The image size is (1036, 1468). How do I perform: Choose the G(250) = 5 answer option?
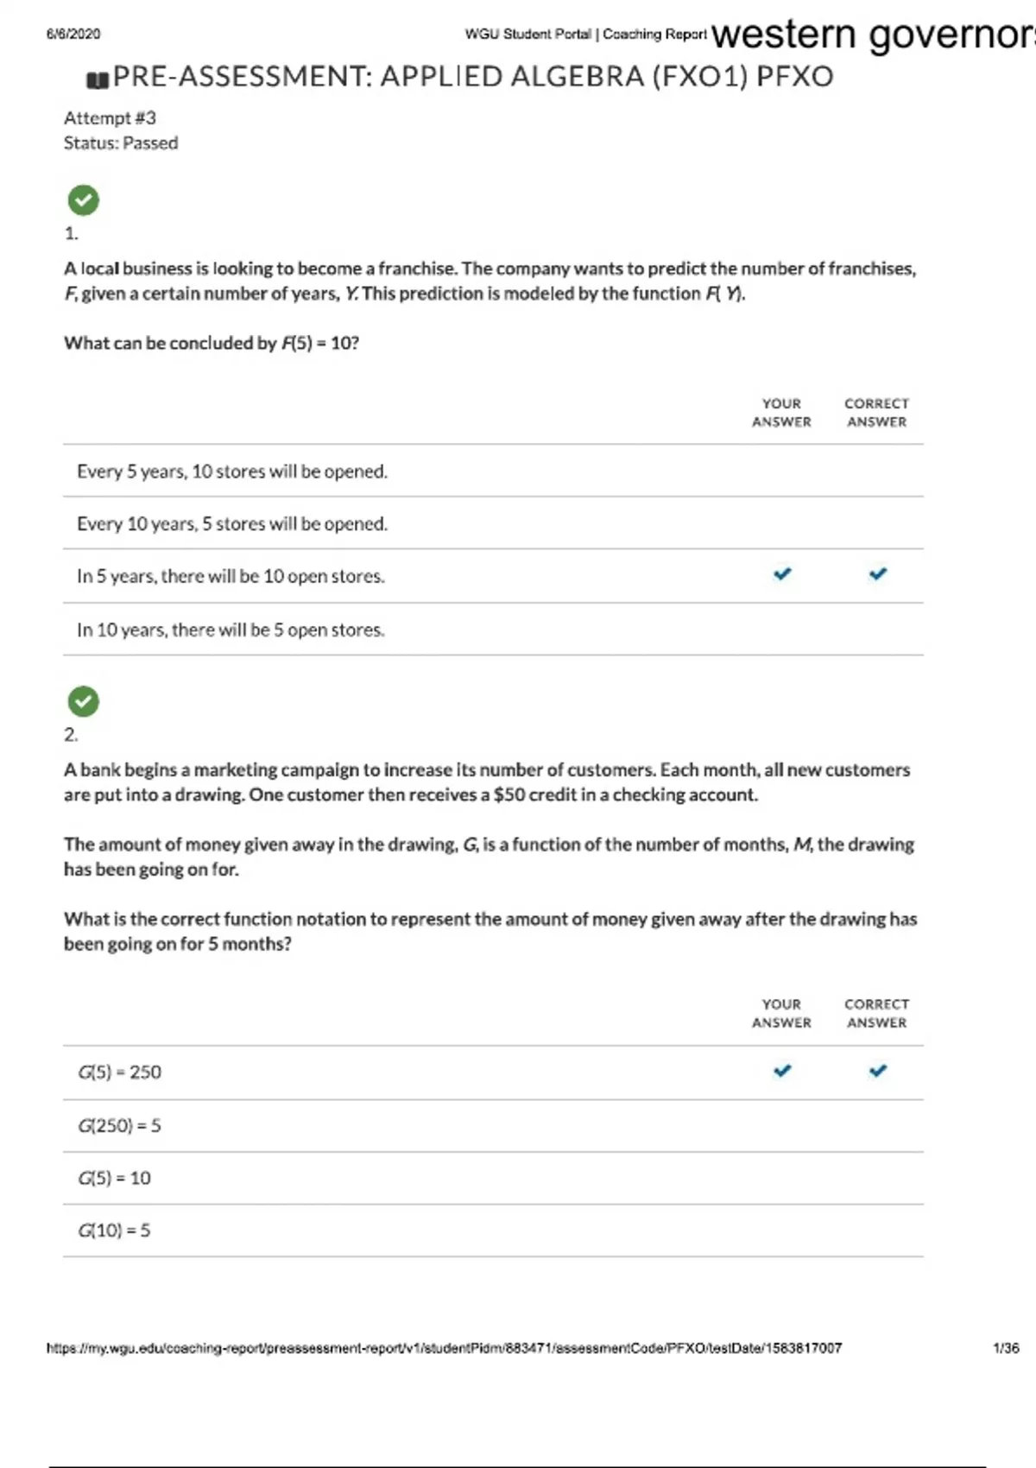[x=119, y=1126]
